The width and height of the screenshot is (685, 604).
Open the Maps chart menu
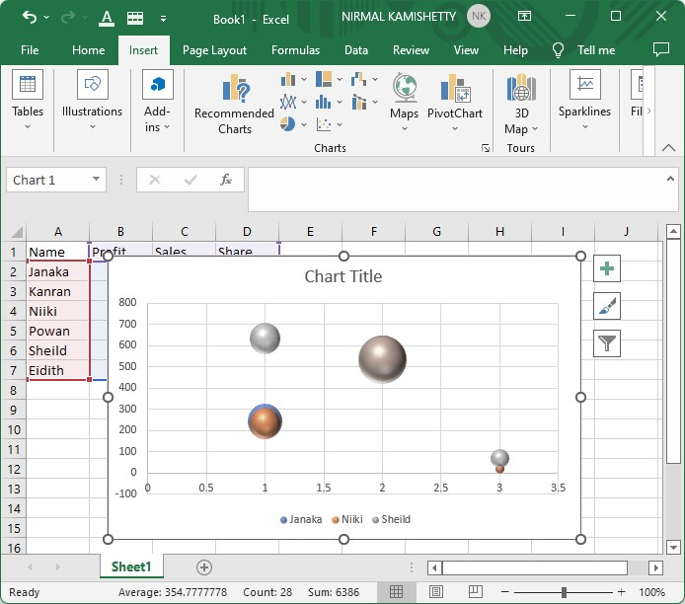click(404, 97)
